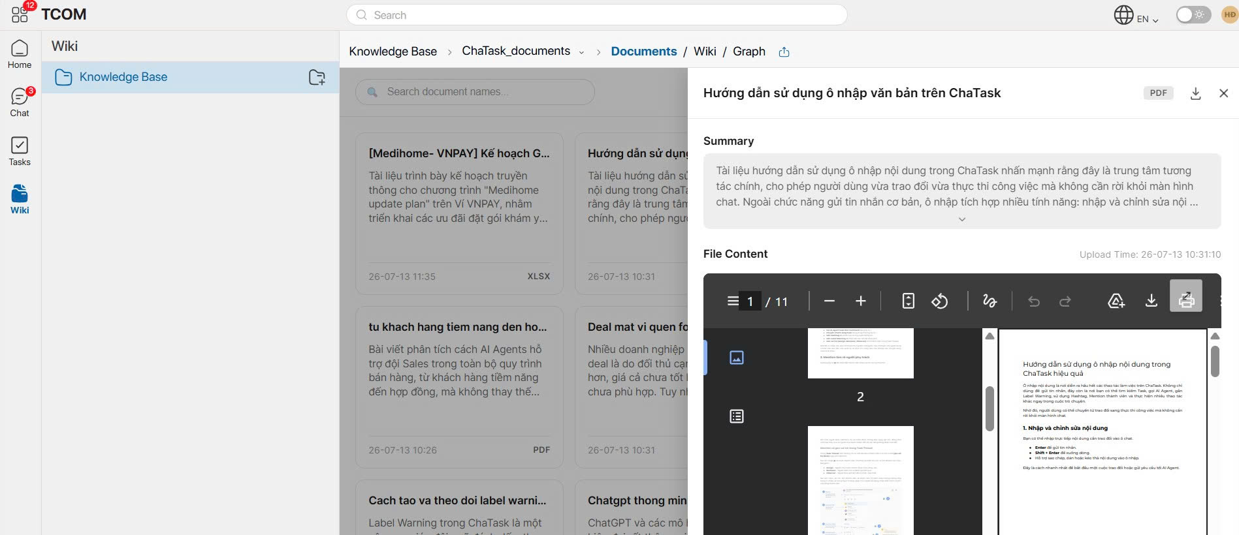Open the 'Chatgpt thong min' document card
The image size is (1239, 535).
point(632,508)
